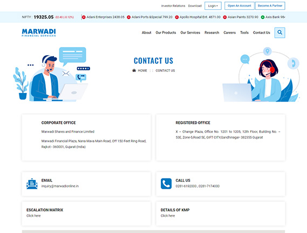The width and height of the screenshot is (307, 233).
Task: Click the inquiry@marwadionline.in email address
Action: (60, 186)
